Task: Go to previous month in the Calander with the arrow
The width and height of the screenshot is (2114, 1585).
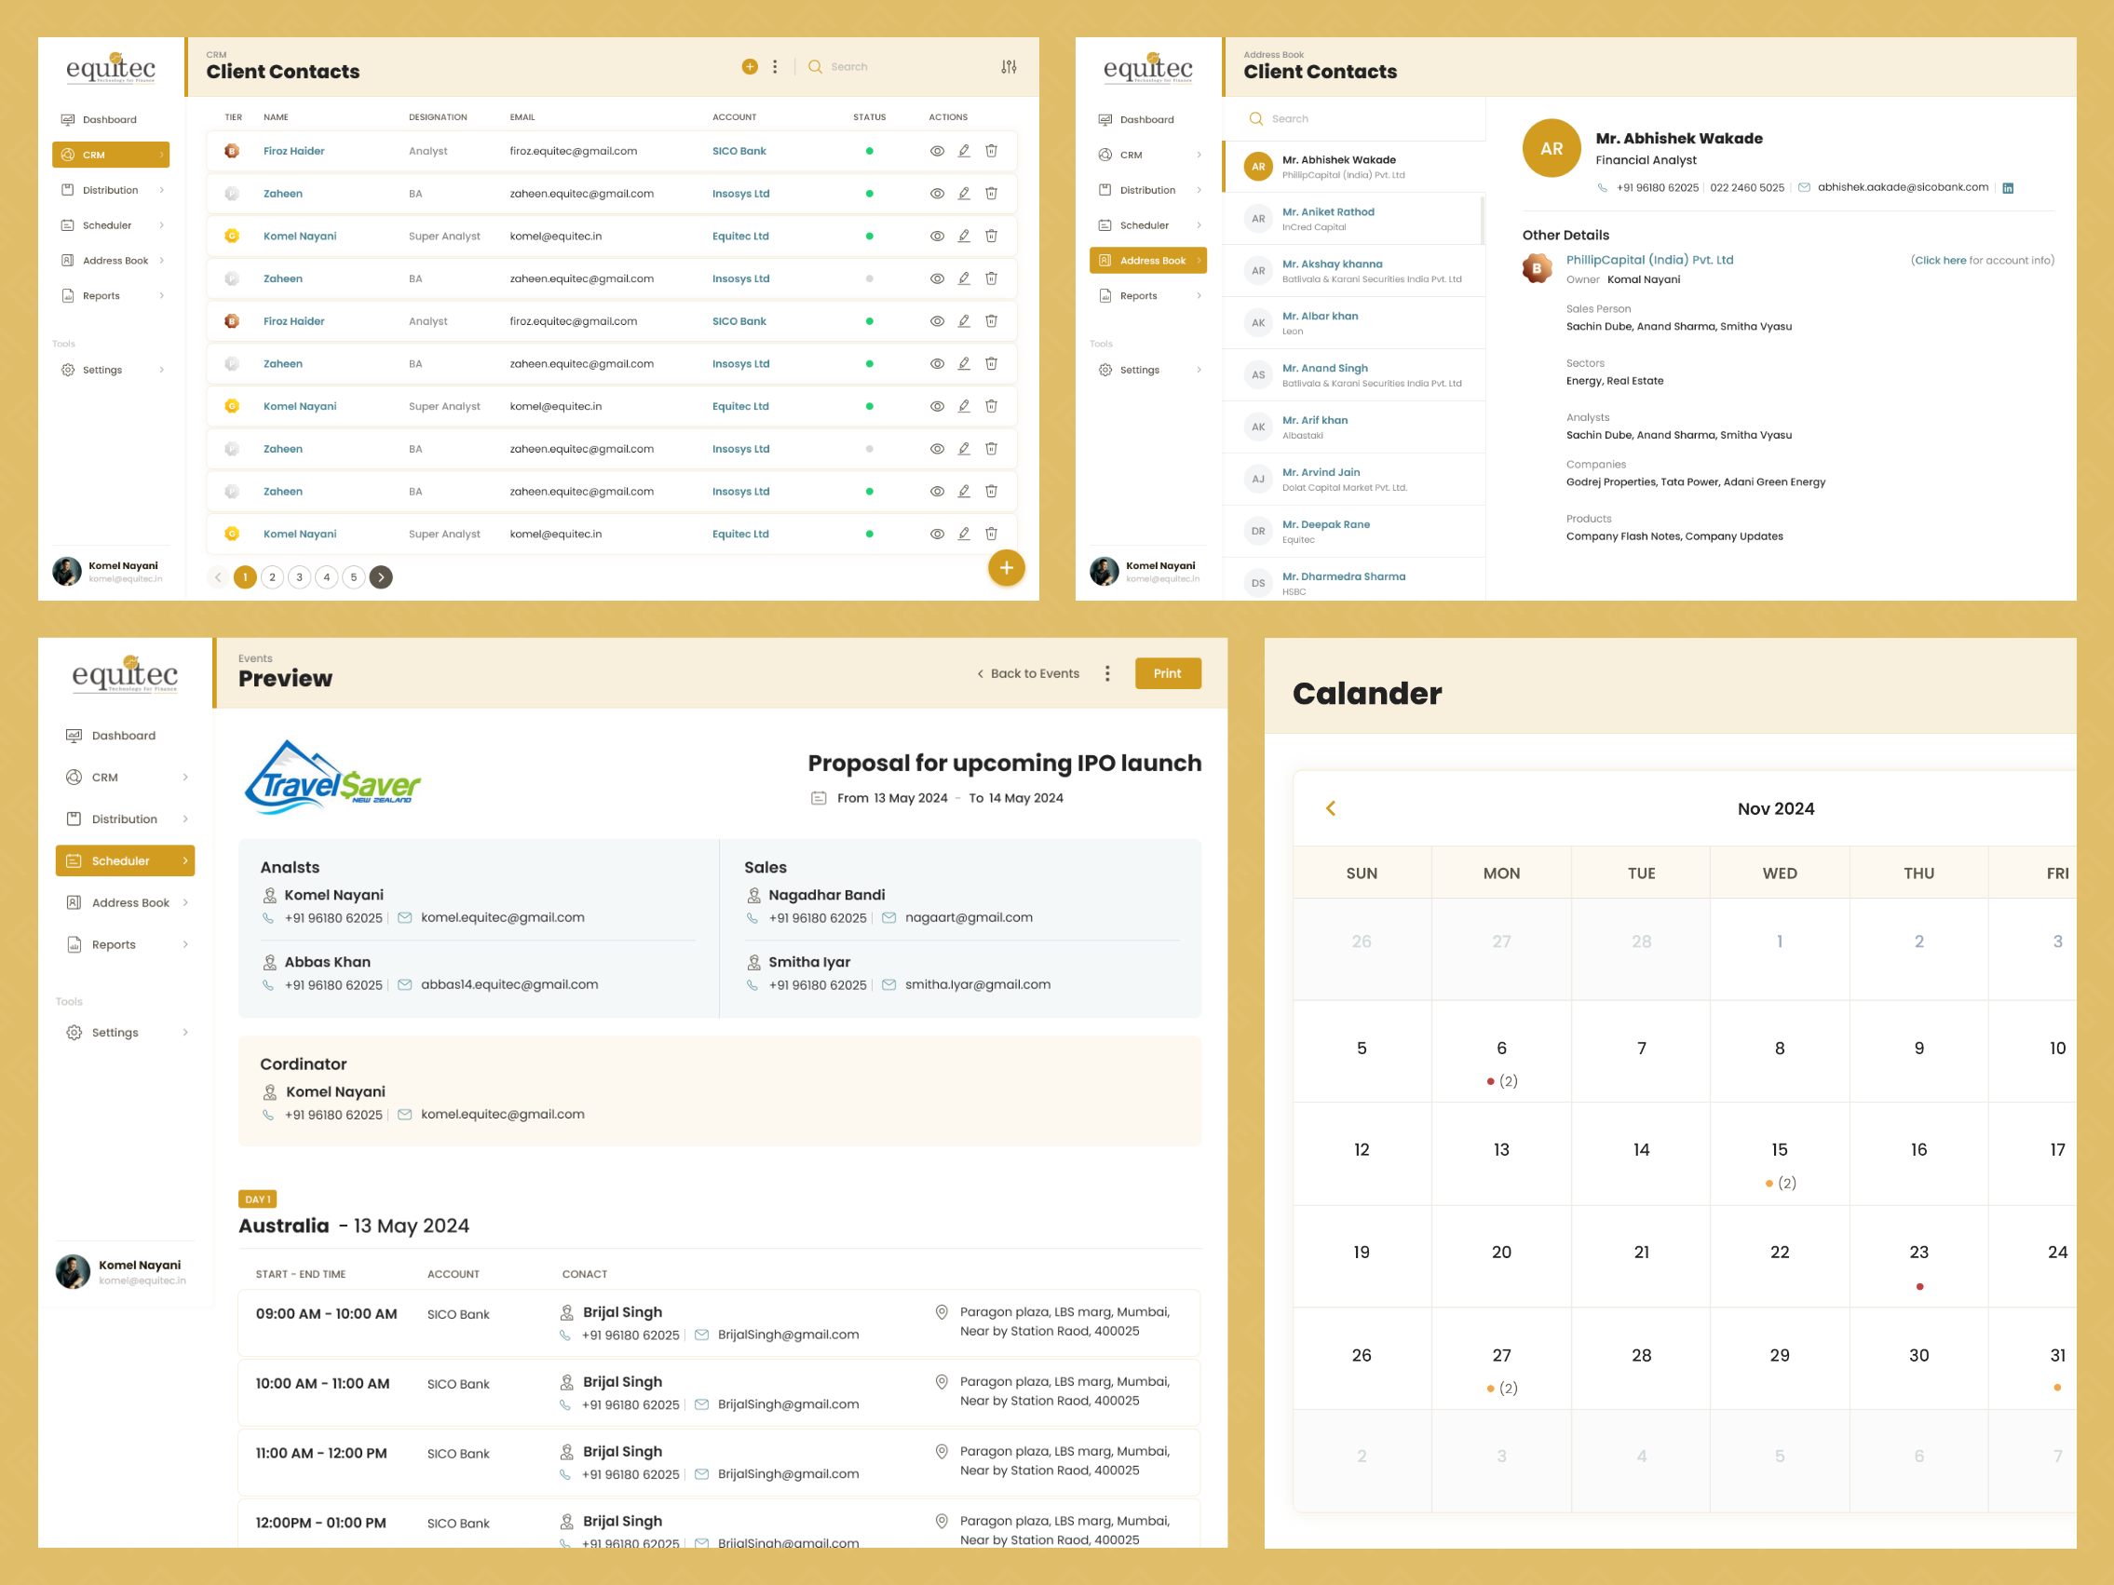Action: (1330, 808)
